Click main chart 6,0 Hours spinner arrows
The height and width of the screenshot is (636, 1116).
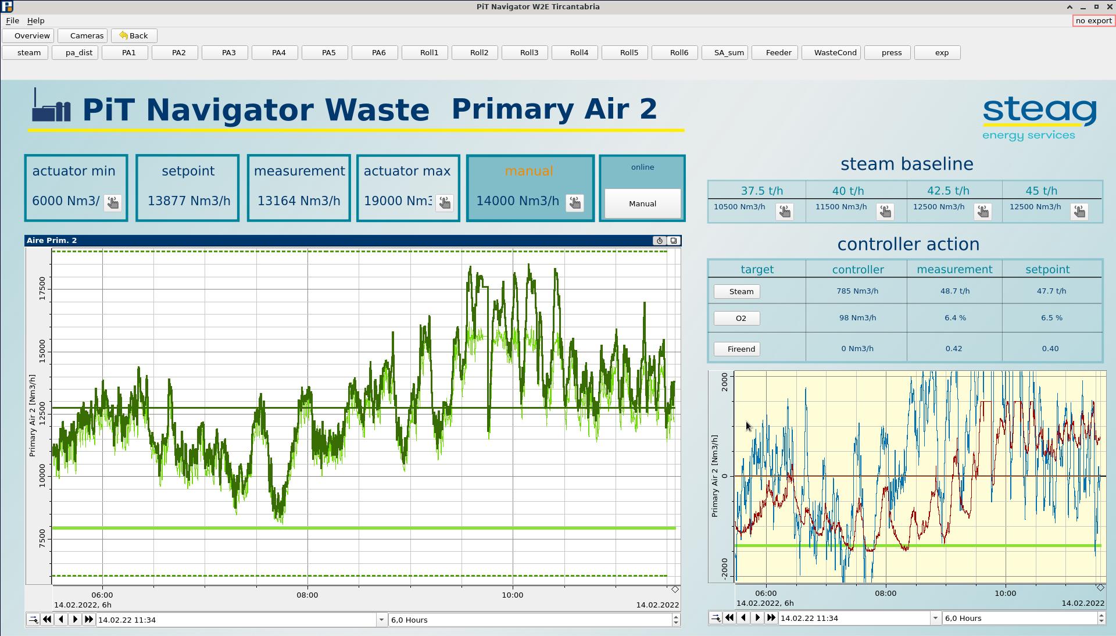675,620
